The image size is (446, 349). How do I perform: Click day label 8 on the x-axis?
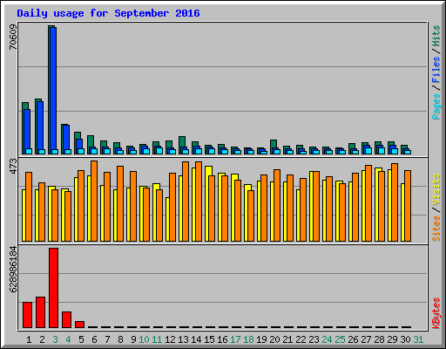coord(120,339)
